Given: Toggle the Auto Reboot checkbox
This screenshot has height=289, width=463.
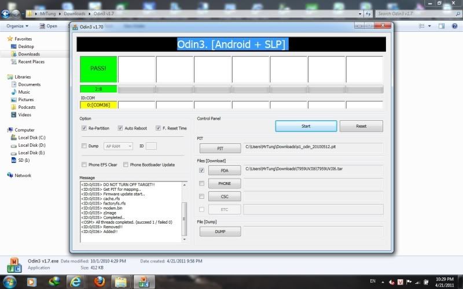Looking at the screenshot, I should [x=120, y=128].
